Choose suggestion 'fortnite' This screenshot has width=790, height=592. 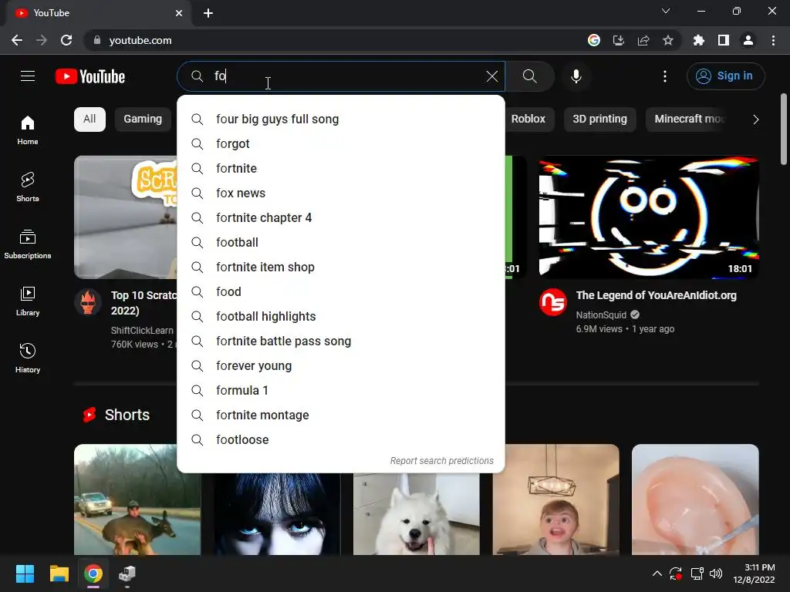(340, 169)
